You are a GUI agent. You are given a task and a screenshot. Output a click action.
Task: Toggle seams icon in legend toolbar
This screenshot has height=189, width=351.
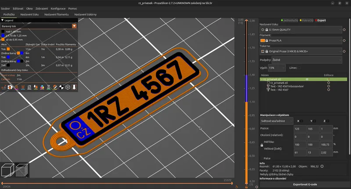point(29,87)
